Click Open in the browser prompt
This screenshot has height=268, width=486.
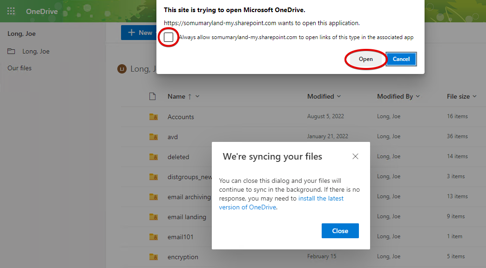tap(365, 59)
